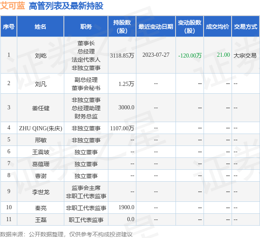Click the name 王震坡 in row 6
This screenshot has width=260, height=238.
[x=41, y=152]
